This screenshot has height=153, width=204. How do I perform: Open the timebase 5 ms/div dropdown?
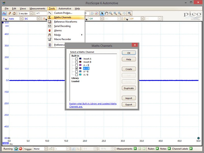click(31, 13)
